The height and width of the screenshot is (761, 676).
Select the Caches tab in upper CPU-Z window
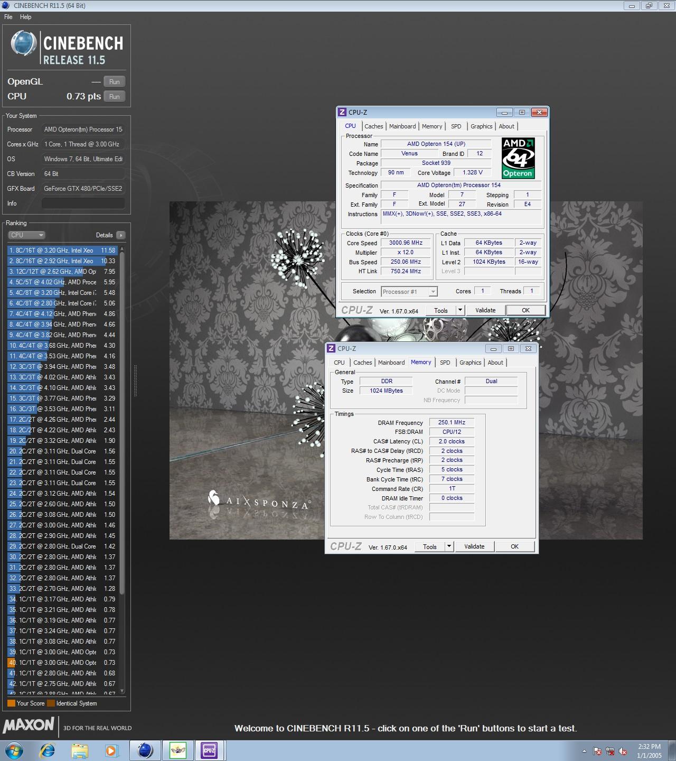pyautogui.click(x=374, y=126)
